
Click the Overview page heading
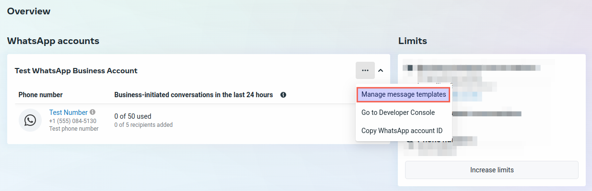point(29,11)
